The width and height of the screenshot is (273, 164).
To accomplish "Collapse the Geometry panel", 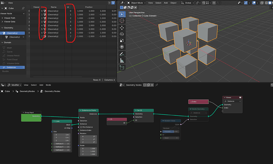I will 7,28.
